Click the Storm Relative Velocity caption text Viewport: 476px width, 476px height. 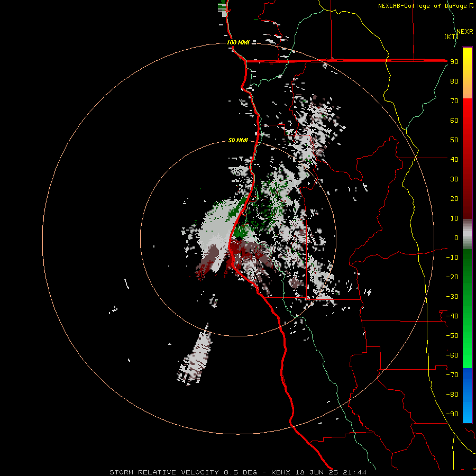coord(237,472)
